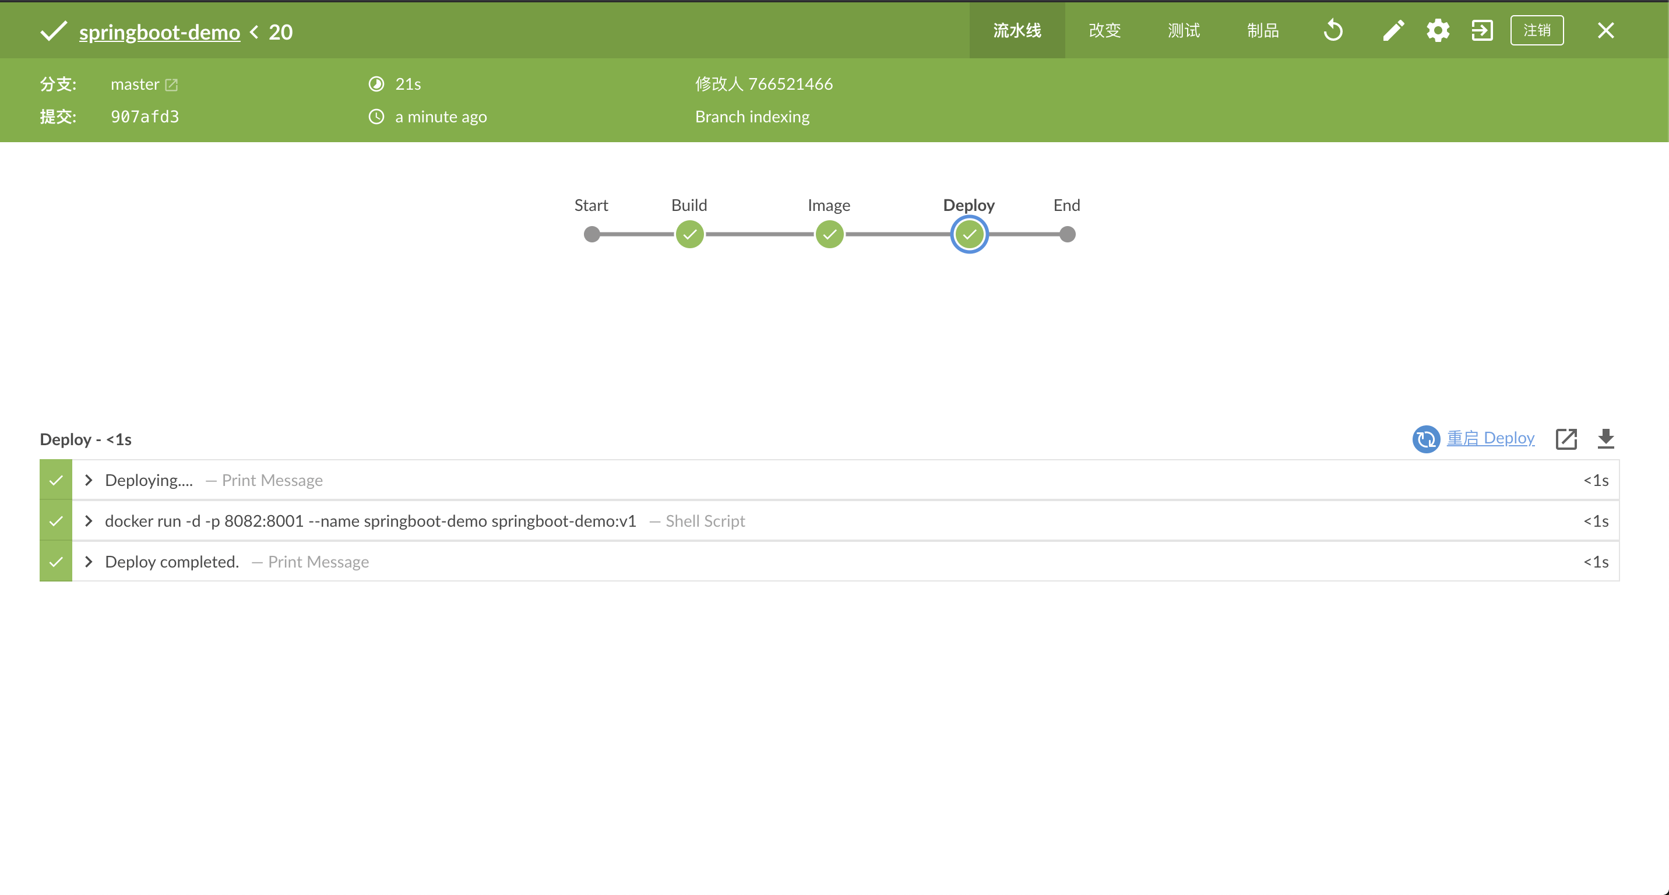Click the commit hash 907afd3

145,117
